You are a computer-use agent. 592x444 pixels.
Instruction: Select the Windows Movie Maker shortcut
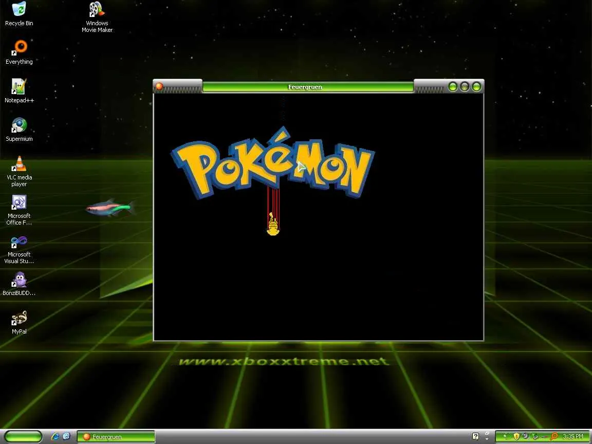(97, 17)
